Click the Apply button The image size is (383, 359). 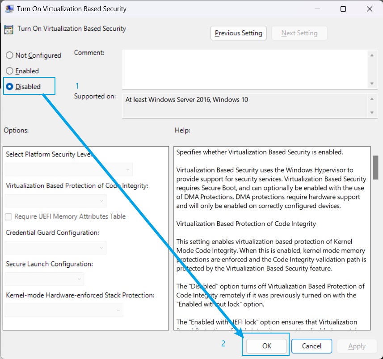coord(357,346)
